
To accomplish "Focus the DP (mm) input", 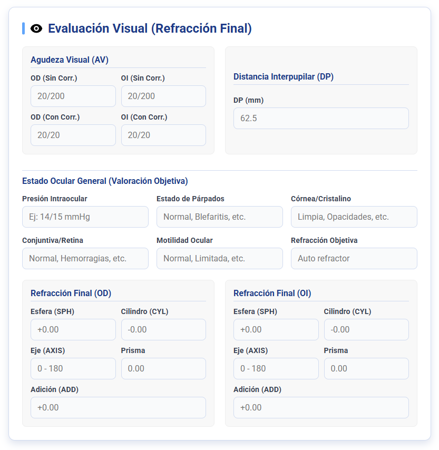I will 321,118.
